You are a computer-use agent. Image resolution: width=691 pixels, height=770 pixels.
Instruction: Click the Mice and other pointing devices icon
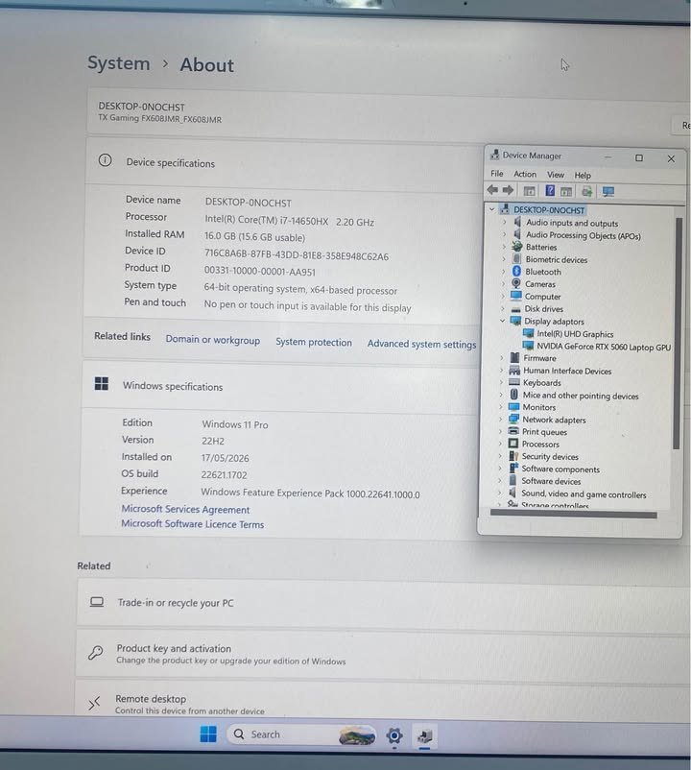pyautogui.click(x=513, y=395)
